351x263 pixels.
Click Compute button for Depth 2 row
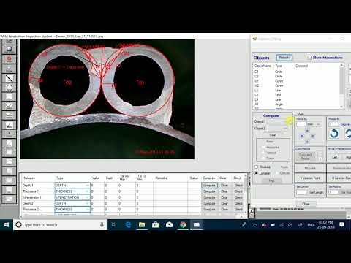pyautogui.click(x=209, y=203)
